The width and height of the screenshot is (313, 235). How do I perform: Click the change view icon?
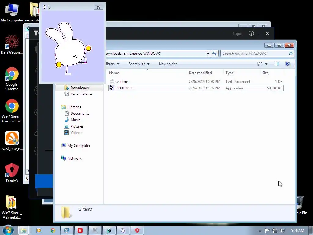pyautogui.click(x=260, y=64)
